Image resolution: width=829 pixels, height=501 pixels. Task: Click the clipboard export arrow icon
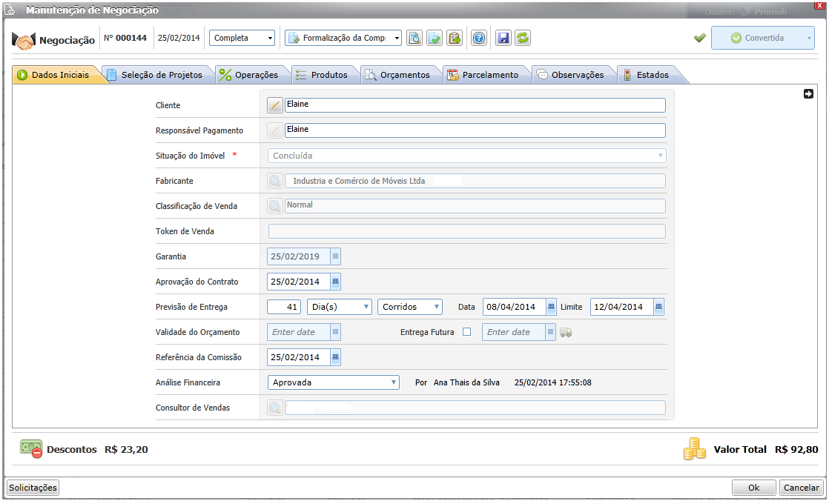point(454,38)
